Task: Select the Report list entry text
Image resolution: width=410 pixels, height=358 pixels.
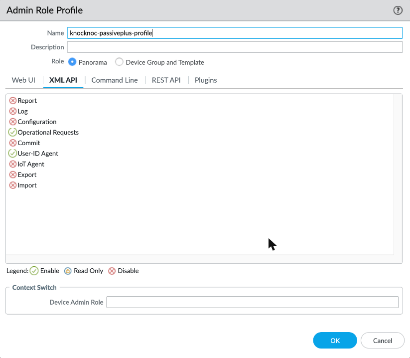Action: pyautogui.click(x=27, y=101)
